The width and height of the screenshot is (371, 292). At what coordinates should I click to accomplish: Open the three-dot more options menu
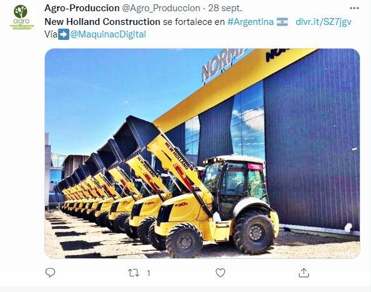tap(354, 8)
